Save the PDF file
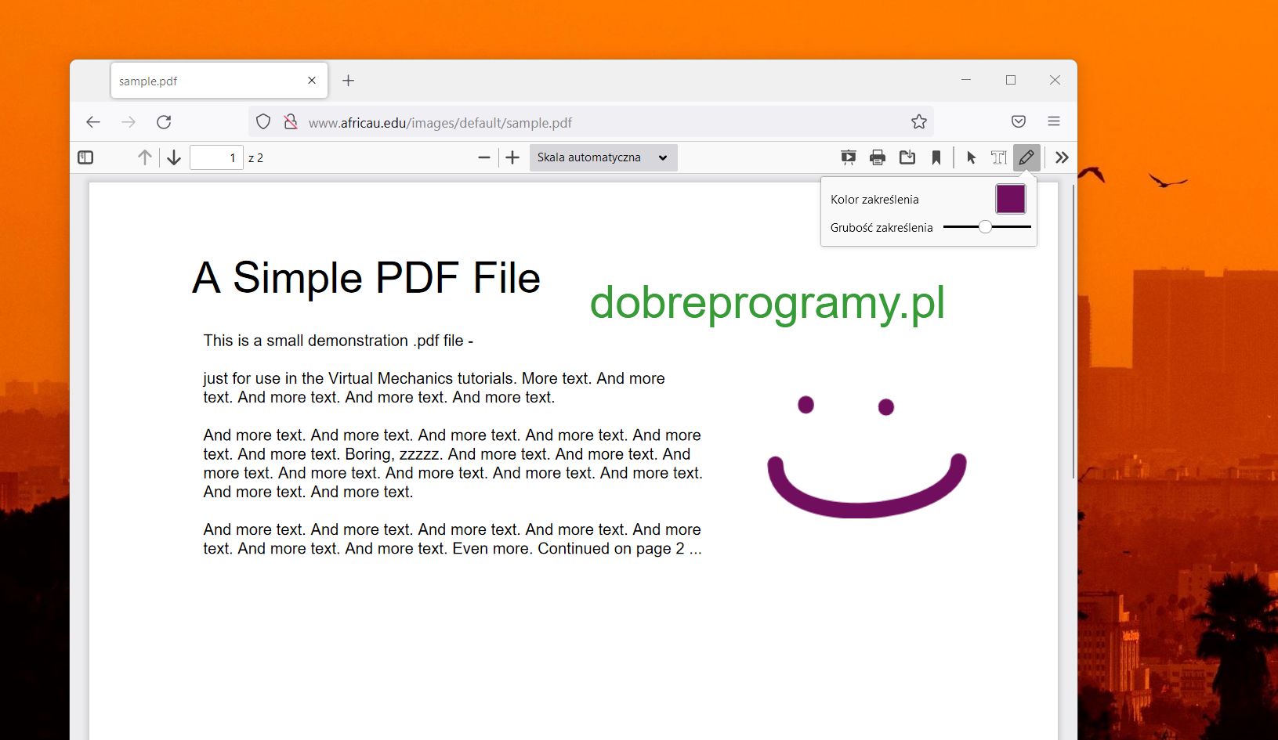 click(x=907, y=157)
